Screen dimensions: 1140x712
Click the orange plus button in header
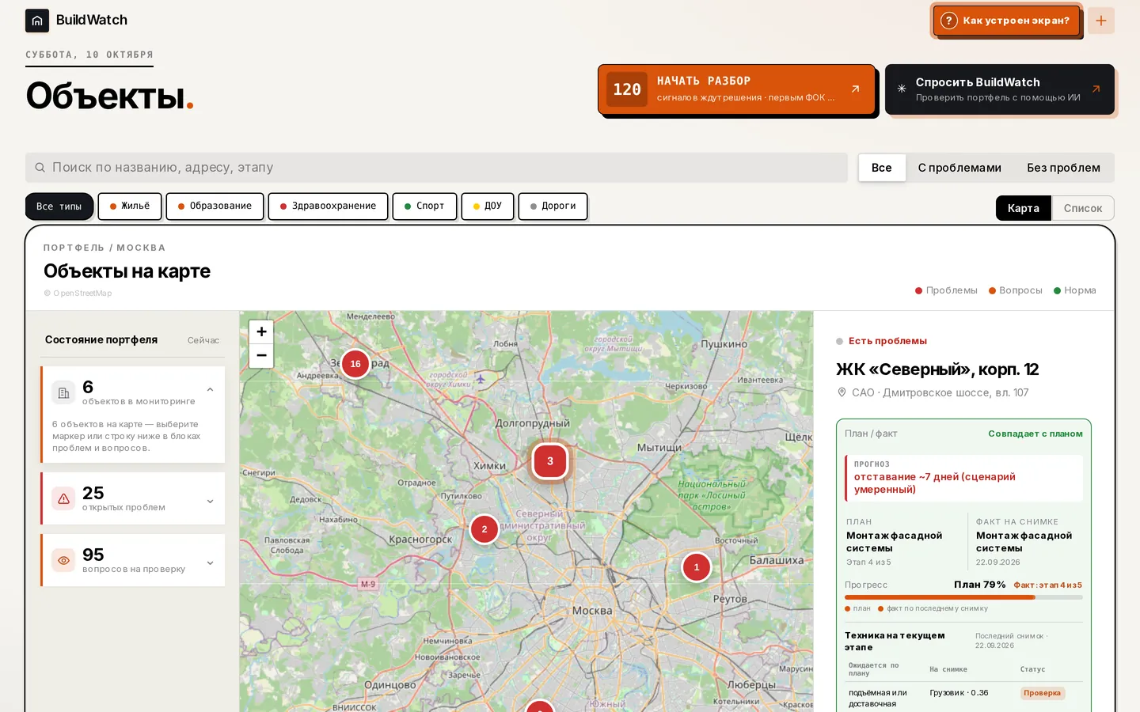pos(1101,21)
